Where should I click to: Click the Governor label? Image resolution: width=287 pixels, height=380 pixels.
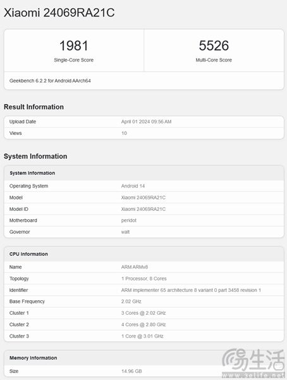click(20, 232)
